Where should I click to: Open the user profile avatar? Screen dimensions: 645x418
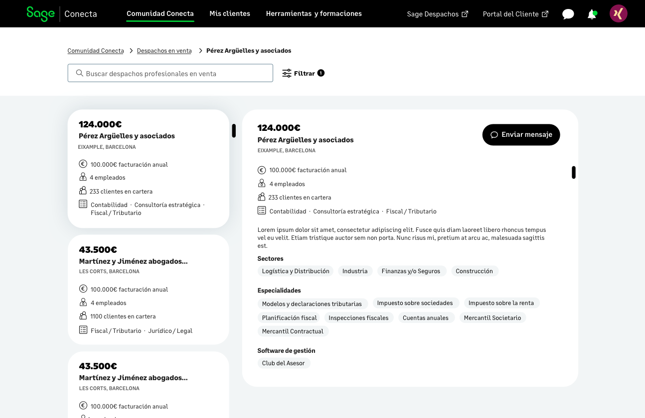[618, 13]
